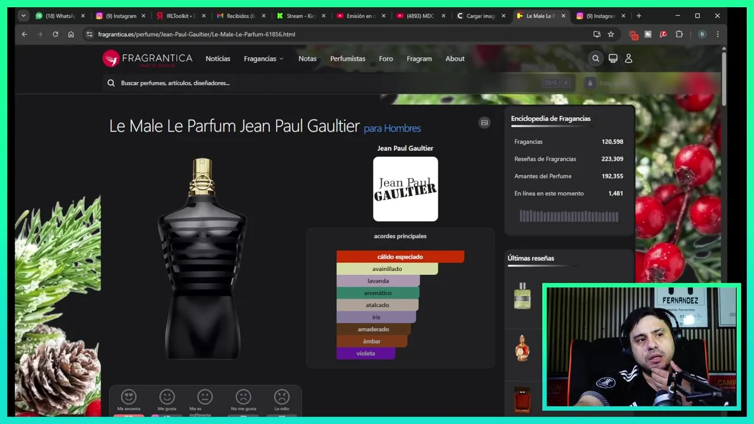This screenshot has height=424, width=754.
Task: Open Fragram menu item
Action: (419, 58)
